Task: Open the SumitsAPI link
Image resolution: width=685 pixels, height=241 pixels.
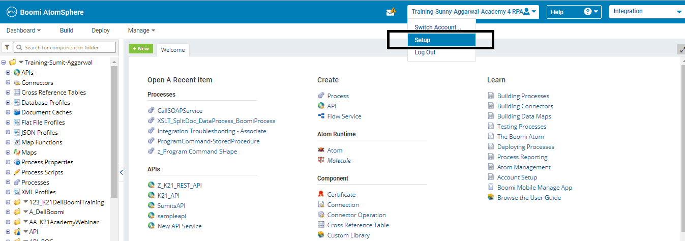Action: (172, 205)
